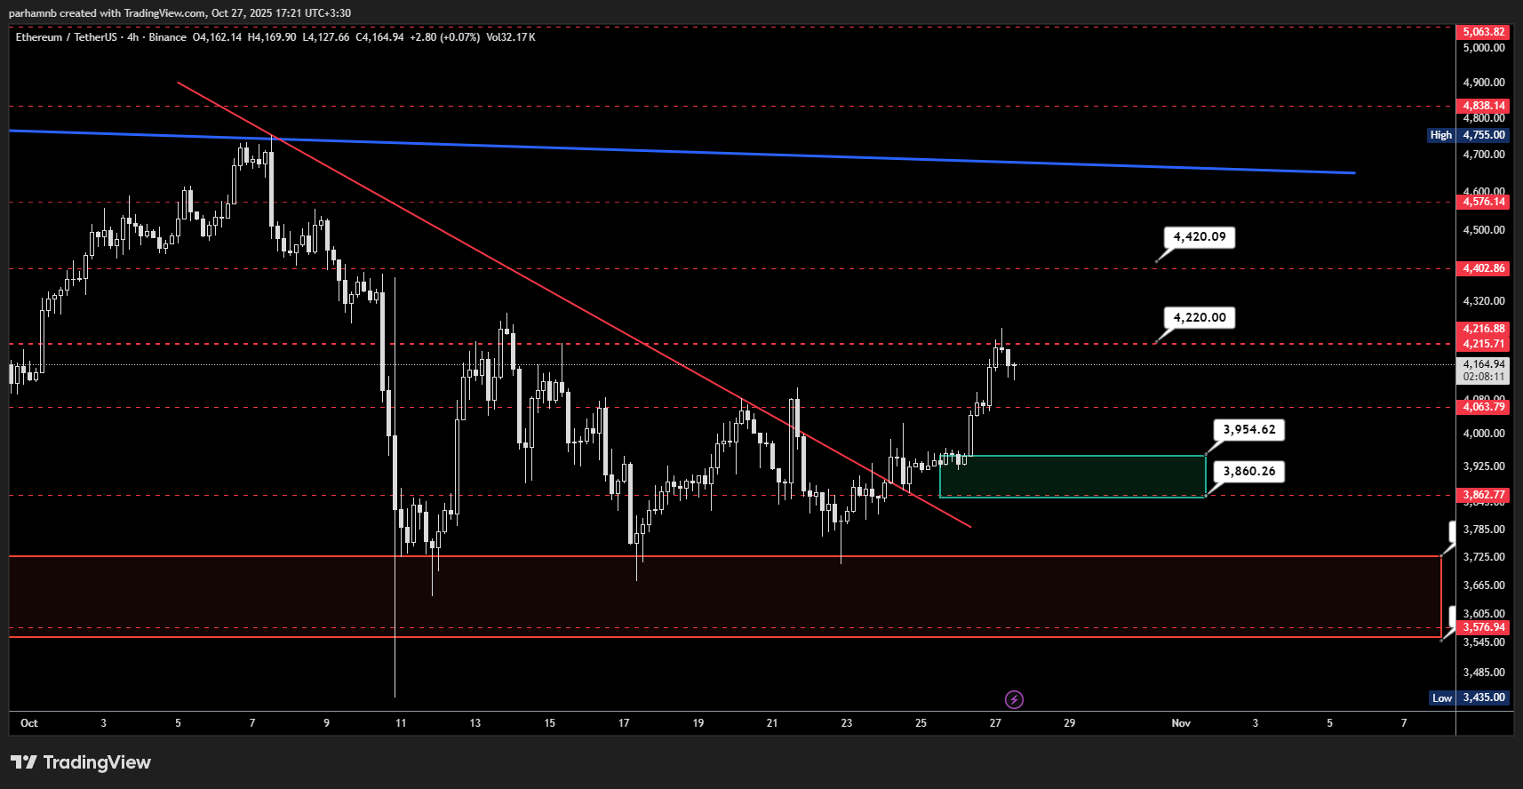Click the purple lightning bolt icon
This screenshot has height=789, width=1523.
[1014, 699]
